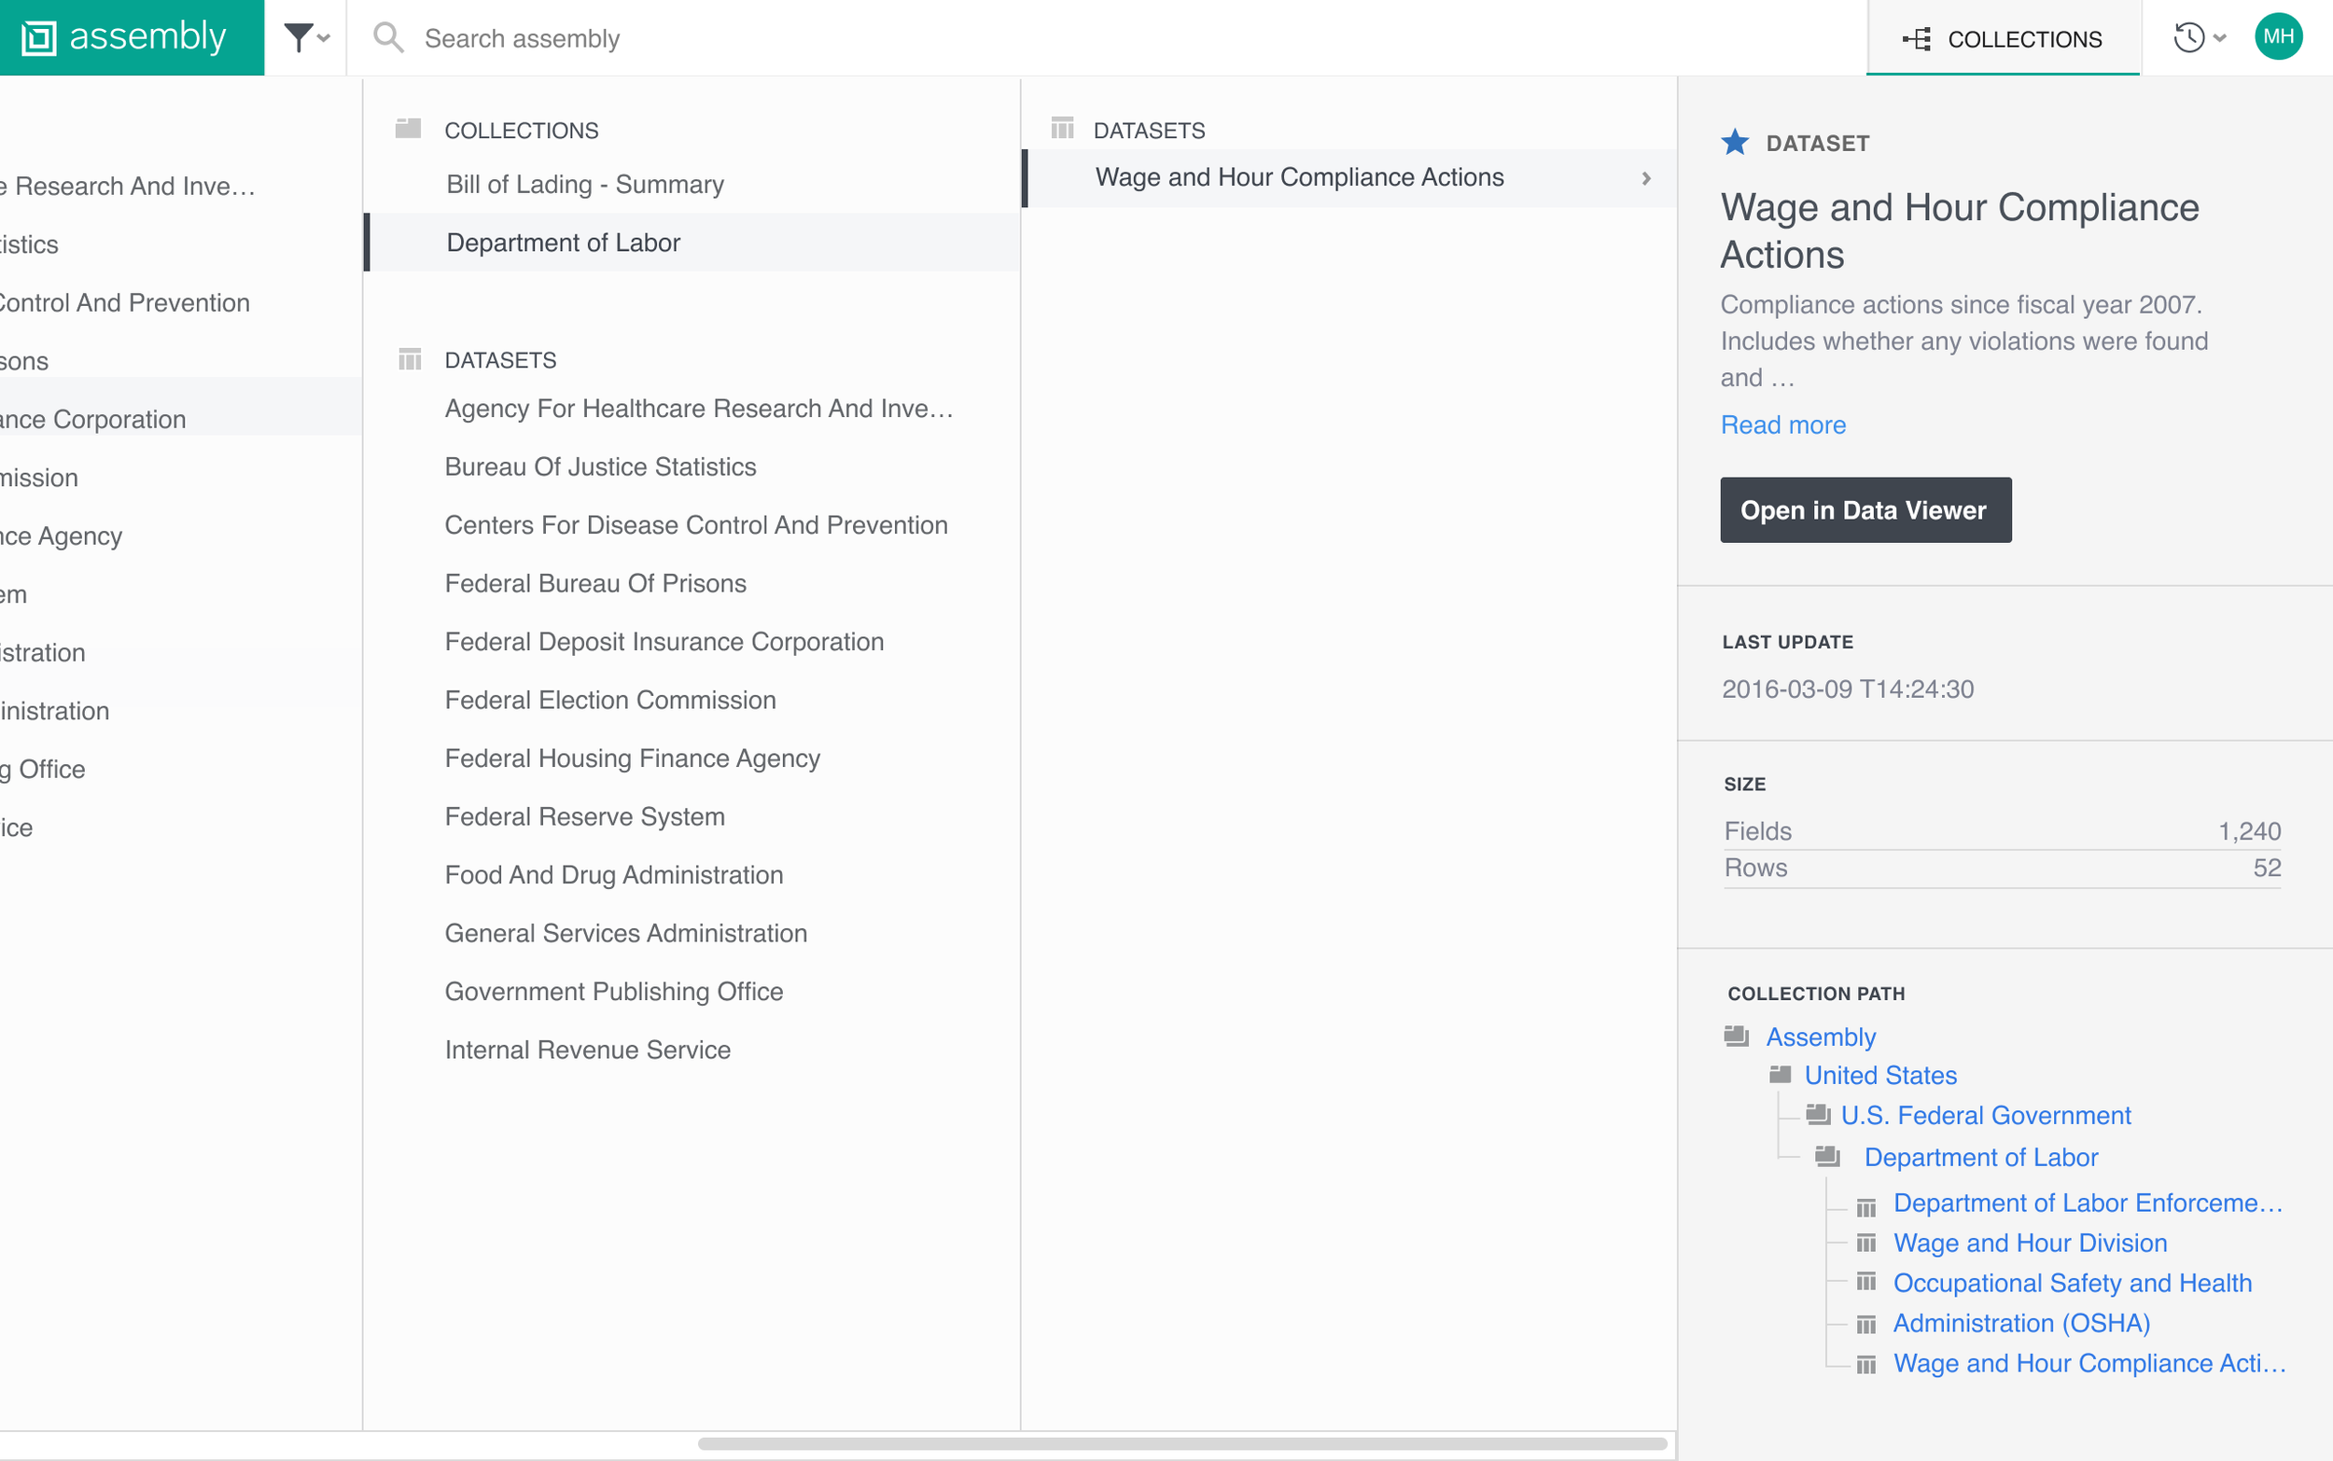Click the search magnifier icon
The height and width of the screenshot is (1461, 2333).
pos(388,37)
